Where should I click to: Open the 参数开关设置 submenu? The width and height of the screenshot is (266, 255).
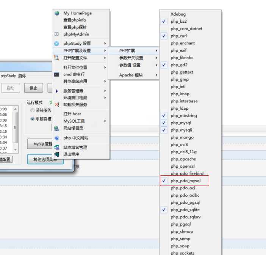pyautogui.click(x=134, y=58)
